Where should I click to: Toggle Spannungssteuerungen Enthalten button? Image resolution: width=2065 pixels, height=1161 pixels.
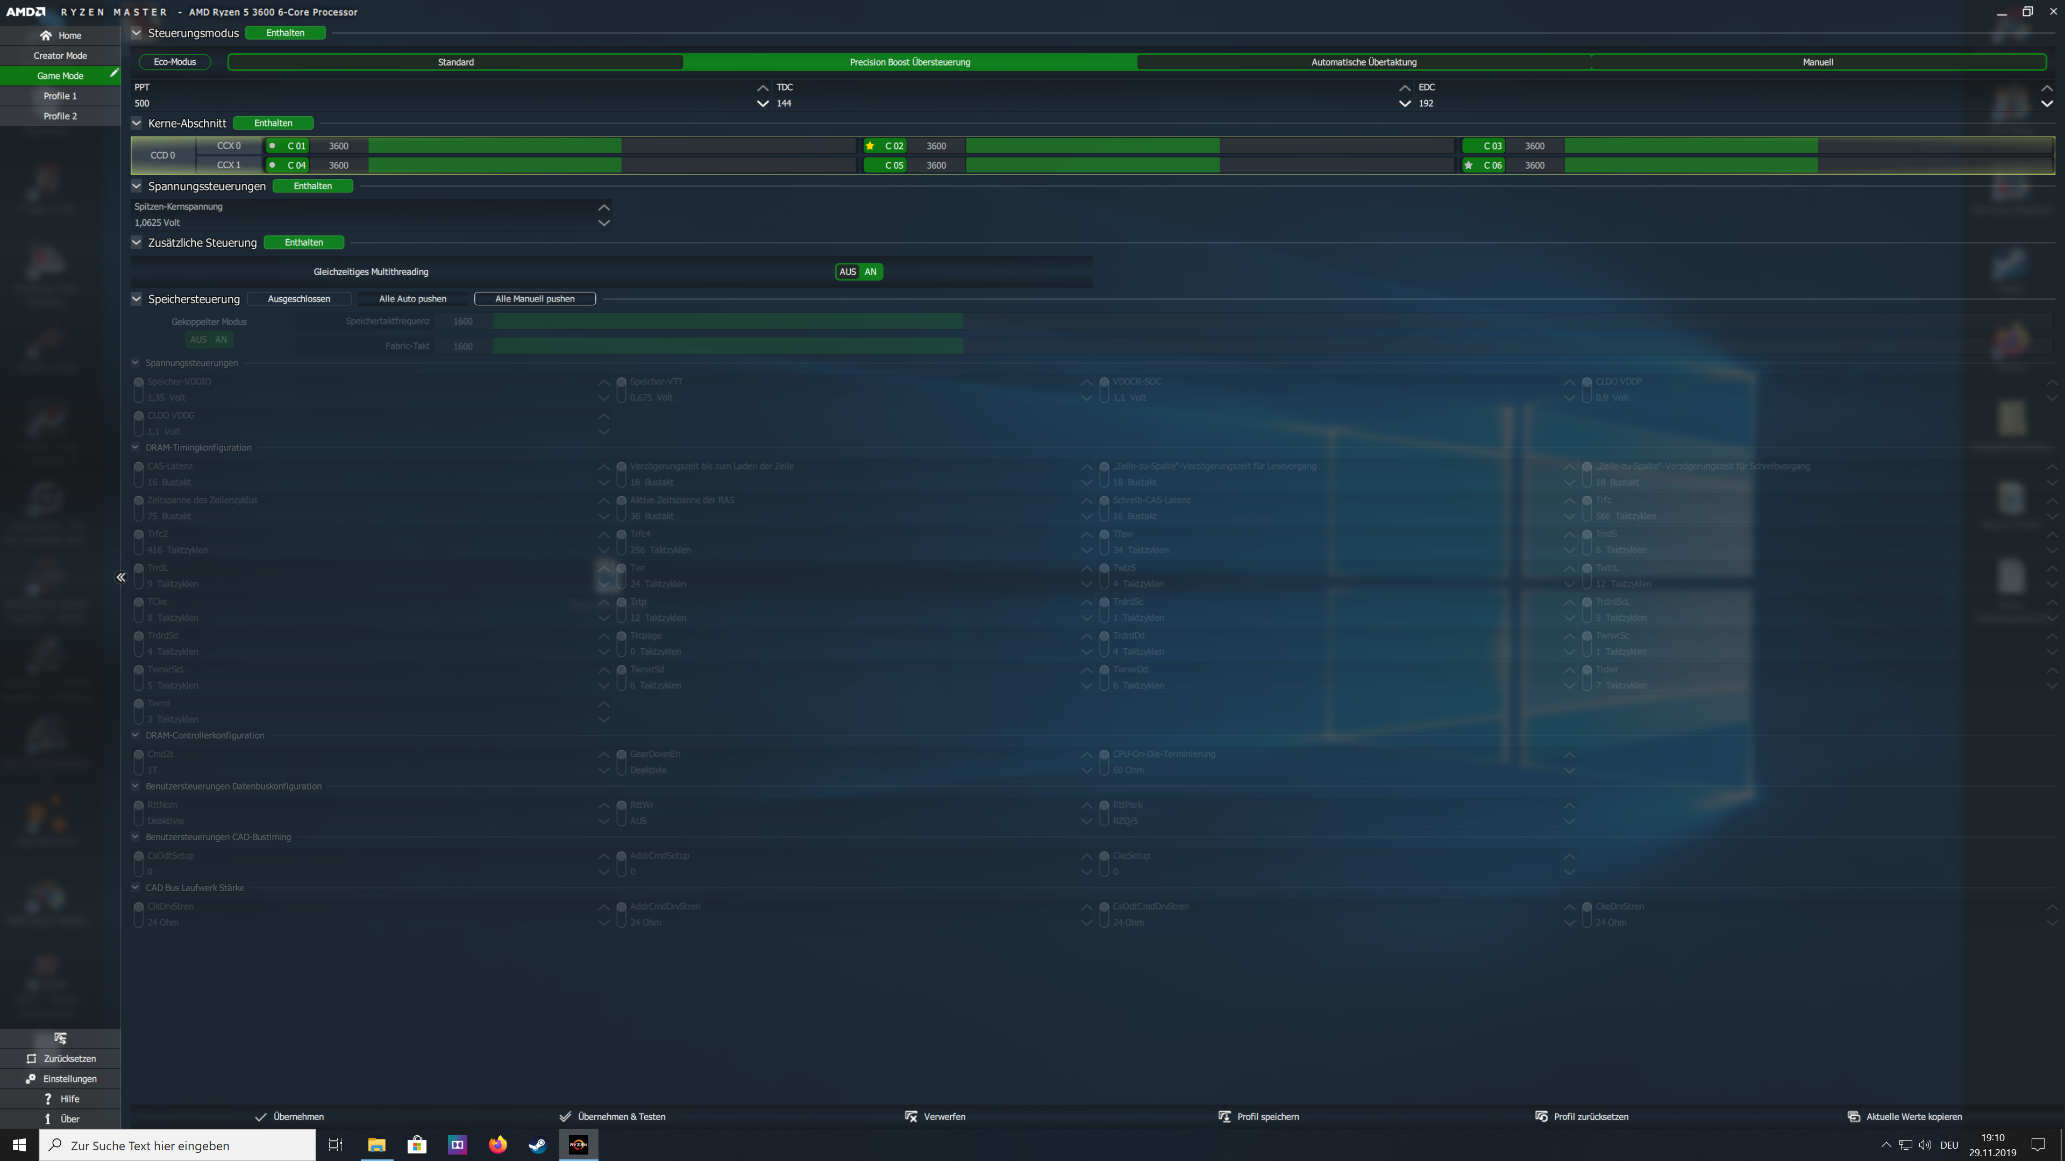coord(312,186)
